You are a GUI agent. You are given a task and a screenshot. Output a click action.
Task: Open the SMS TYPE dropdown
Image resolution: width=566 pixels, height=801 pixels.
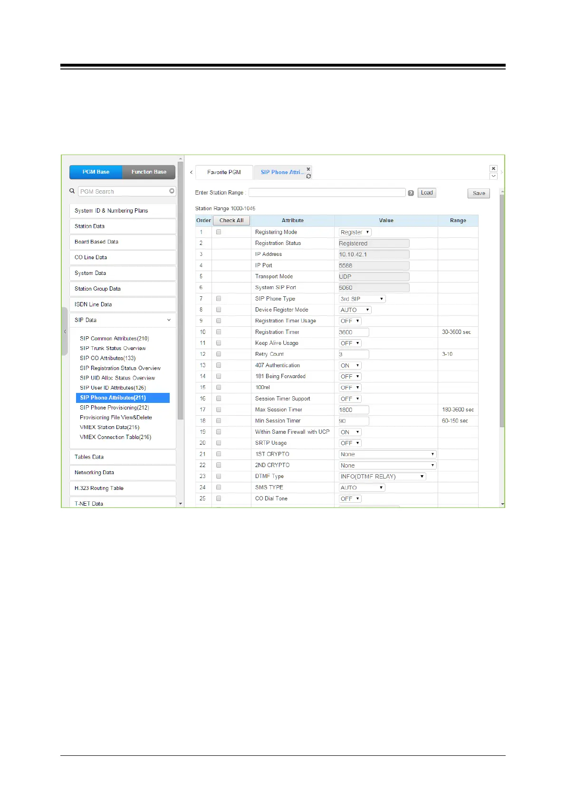(362, 488)
